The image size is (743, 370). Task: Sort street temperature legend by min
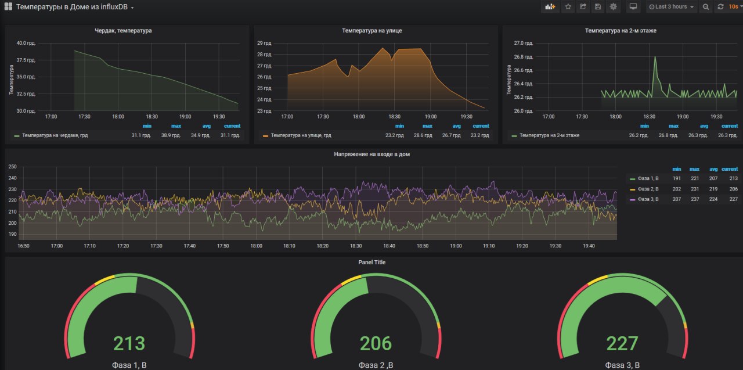point(399,126)
